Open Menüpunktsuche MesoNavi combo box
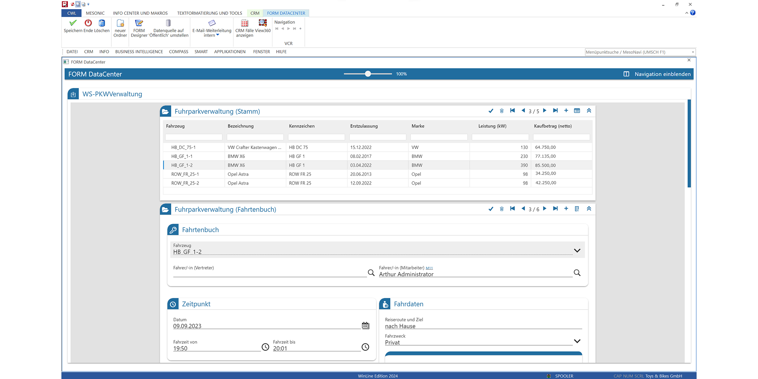The width and height of the screenshot is (758, 379). tap(640, 52)
